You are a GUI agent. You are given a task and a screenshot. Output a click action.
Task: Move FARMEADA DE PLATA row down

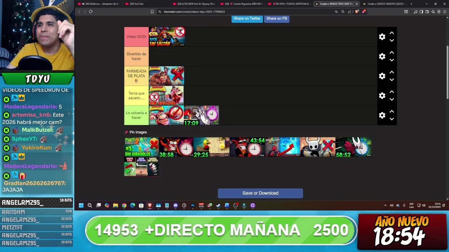pos(392,80)
